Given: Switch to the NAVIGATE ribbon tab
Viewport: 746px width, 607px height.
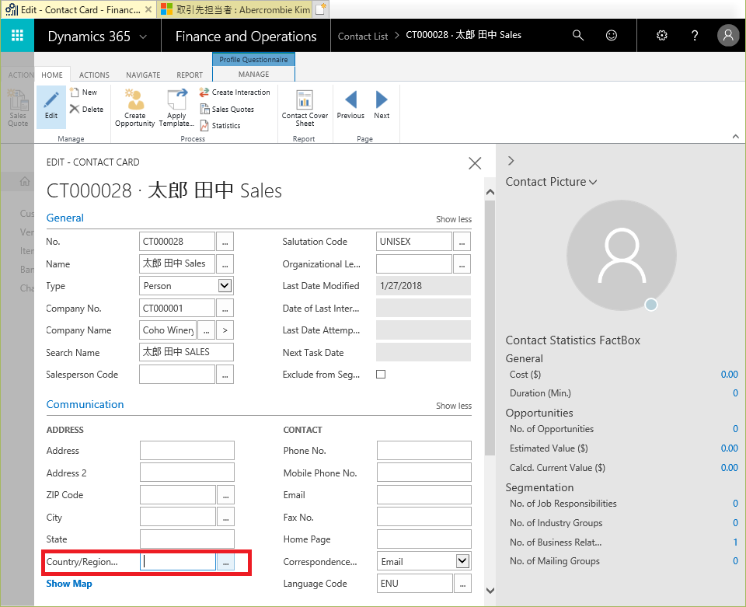Looking at the screenshot, I should coord(143,75).
